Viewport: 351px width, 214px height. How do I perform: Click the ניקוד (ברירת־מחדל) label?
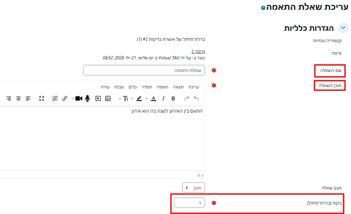tap(324, 203)
